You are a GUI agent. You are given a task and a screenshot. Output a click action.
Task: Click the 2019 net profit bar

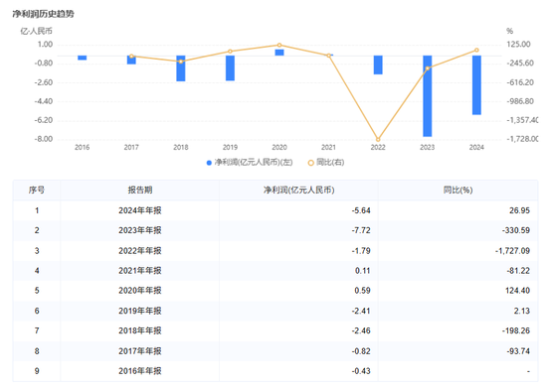(x=231, y=68)
